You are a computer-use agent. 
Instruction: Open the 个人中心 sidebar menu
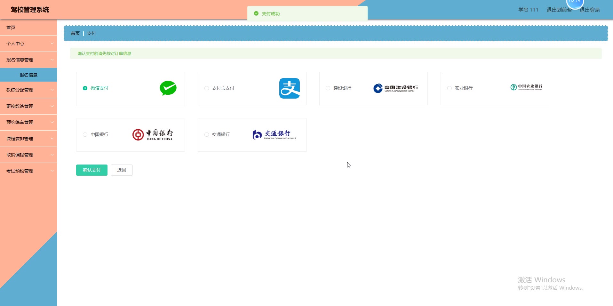(28, 44)
